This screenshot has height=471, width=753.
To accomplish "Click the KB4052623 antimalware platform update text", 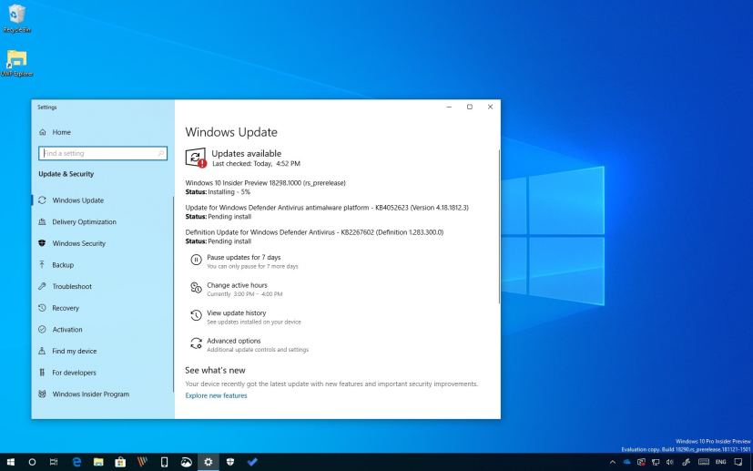I will point(327,208).
